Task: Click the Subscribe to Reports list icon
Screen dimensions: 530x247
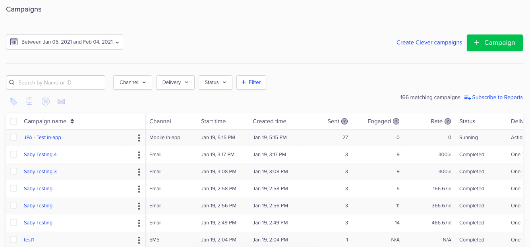Action: pyautogui.click(x=468, y=98)
